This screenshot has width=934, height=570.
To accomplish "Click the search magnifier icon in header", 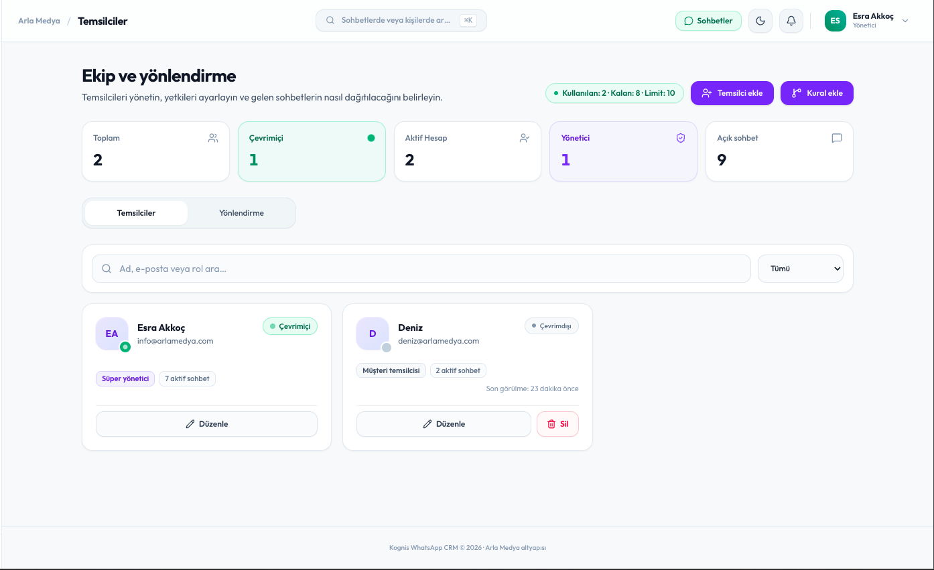I will point(330,20).
